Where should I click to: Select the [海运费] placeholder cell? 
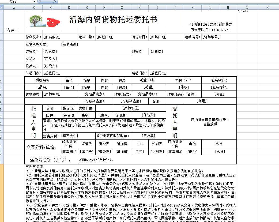87,152
